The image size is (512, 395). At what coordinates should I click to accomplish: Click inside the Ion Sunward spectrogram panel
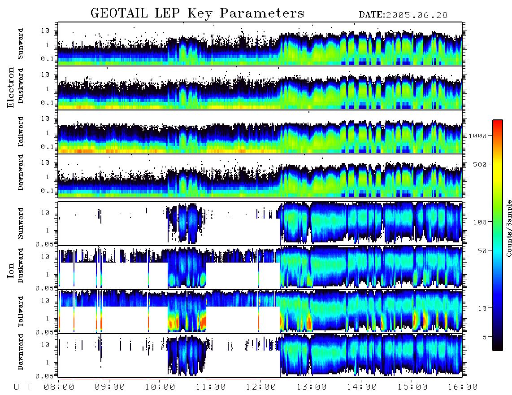pos(260,224)
